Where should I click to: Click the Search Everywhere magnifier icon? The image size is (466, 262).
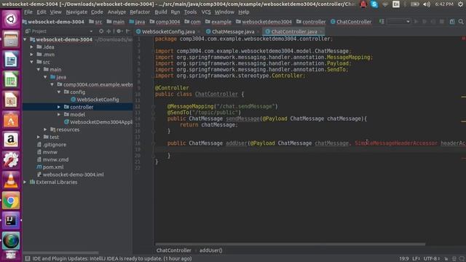461,22
